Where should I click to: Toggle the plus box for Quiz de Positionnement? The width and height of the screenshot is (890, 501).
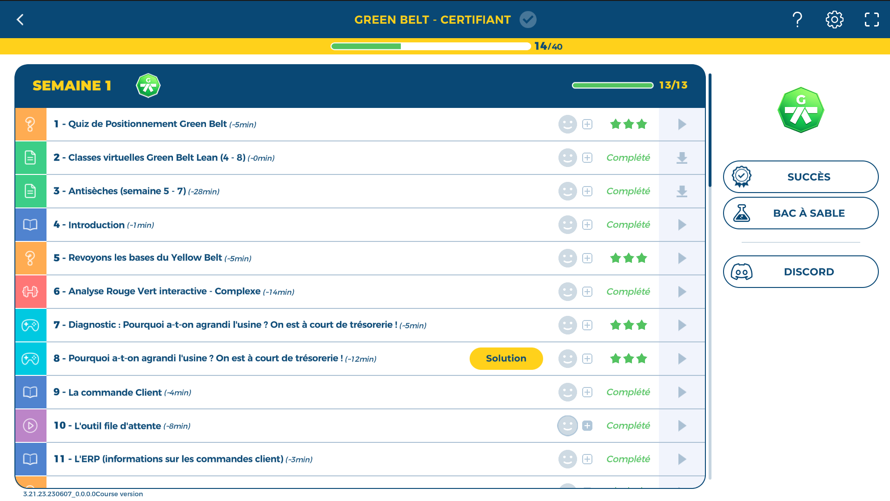[x=587, y=124]
